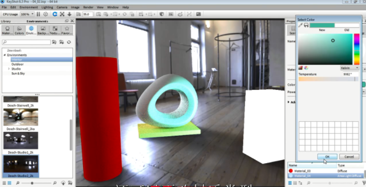This screenshot has height=187, width=366.
Task: Open the Lighting menu
Action: coord(47,7)
